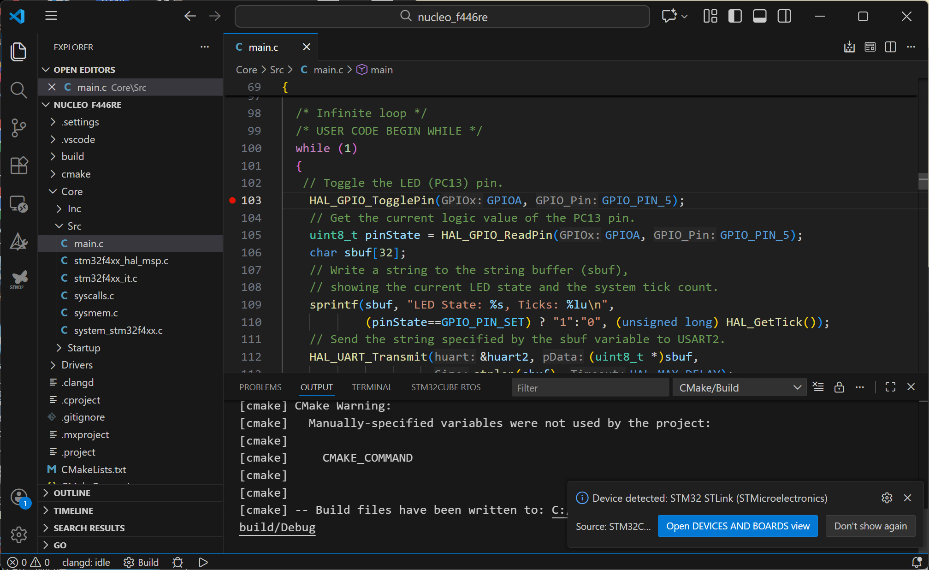Open the Remote Explorer icon
929x570 pixels.
click(18, 203)
